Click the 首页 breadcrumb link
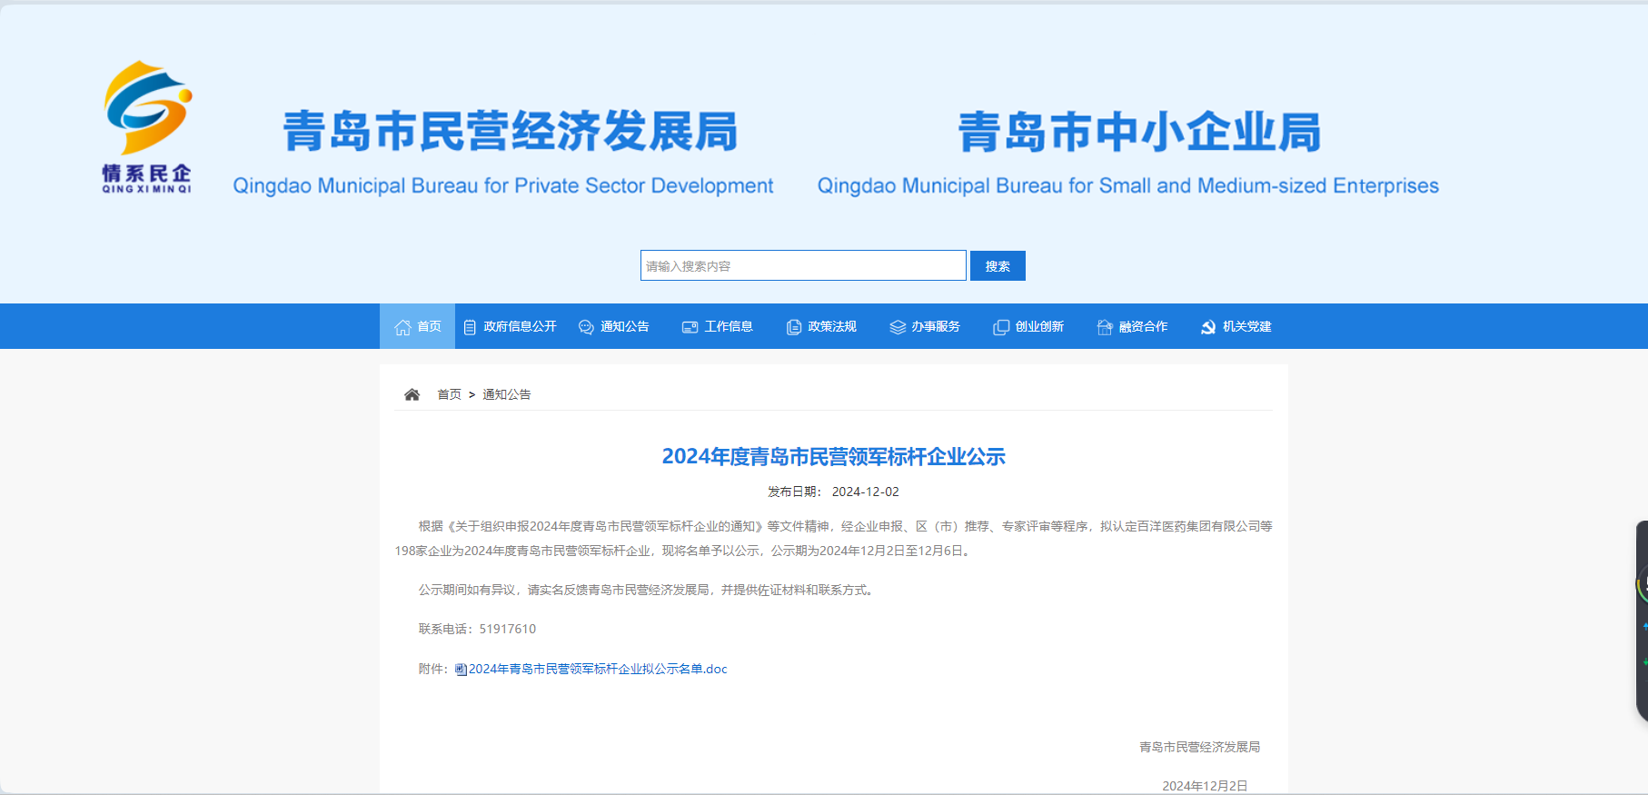Image resolution: width=1648 pixels, height=795 pixels. 449,394
